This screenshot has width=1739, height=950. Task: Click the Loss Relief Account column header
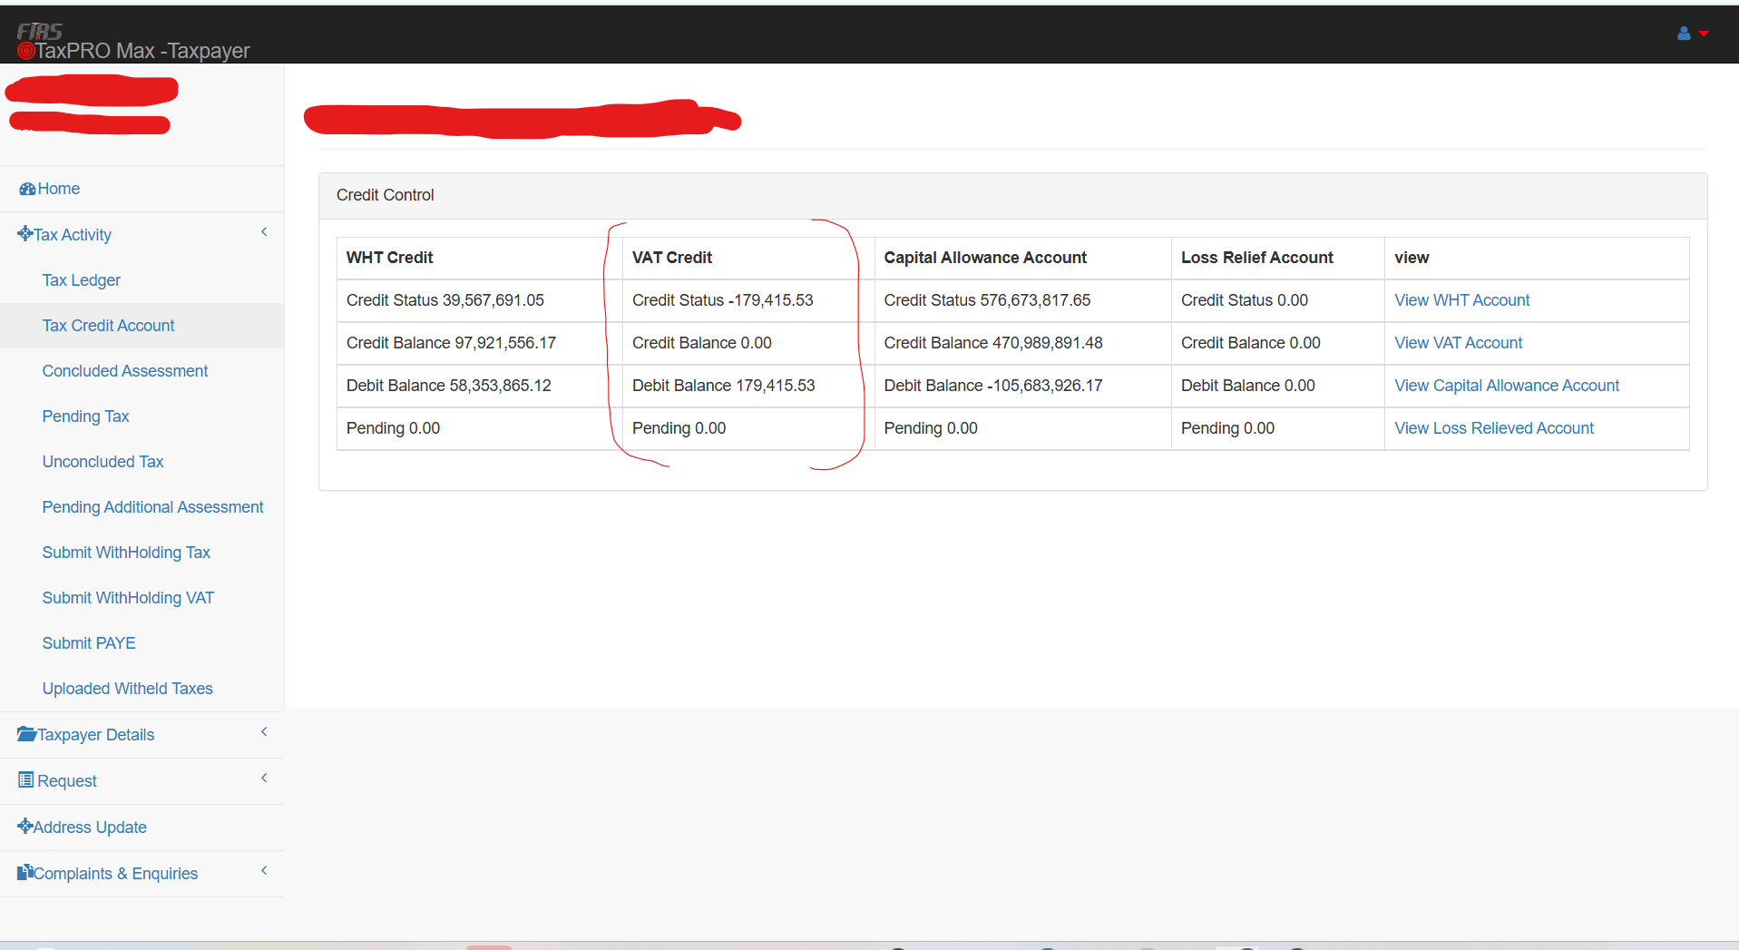1278,258
